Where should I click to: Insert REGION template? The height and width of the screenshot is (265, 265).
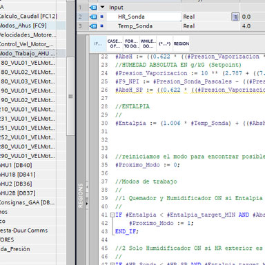pyautogui.click(x=181, y=43)
